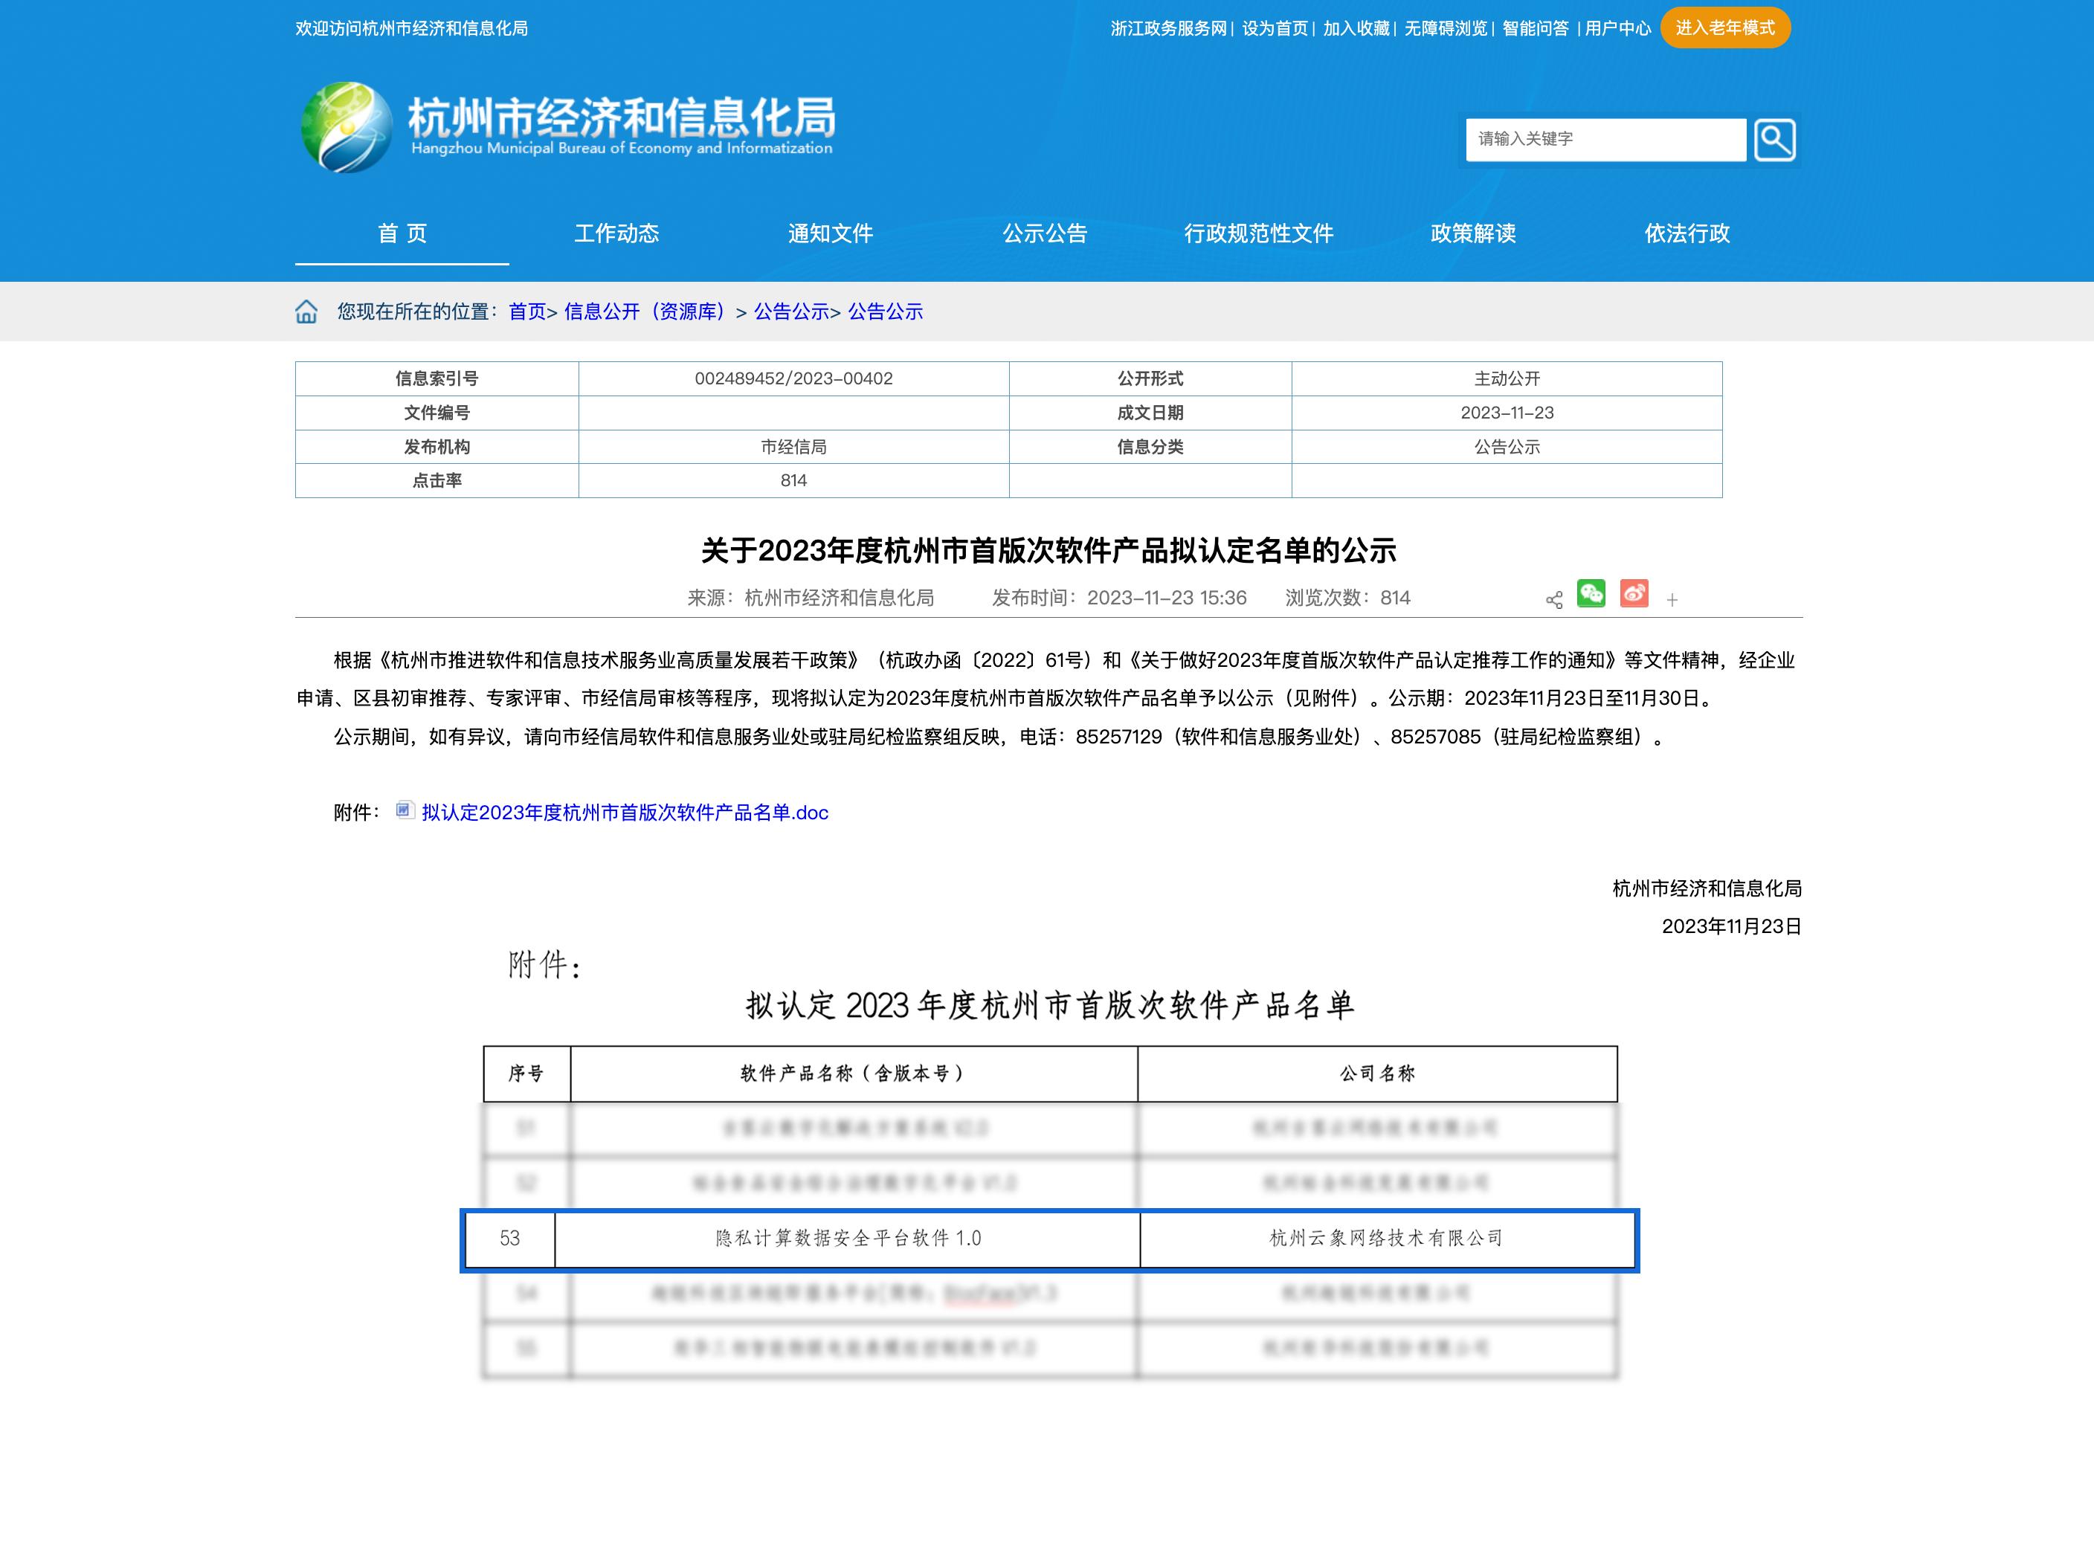Viewport: 2094px width, 1559px height.
Task: Expand more share options via plus icon
Action: (1672, 598)
